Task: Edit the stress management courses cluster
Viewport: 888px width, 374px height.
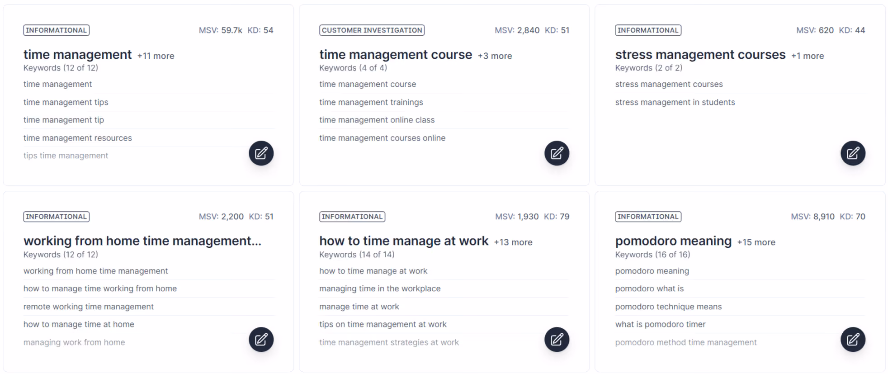Action: tap(853, 153)
